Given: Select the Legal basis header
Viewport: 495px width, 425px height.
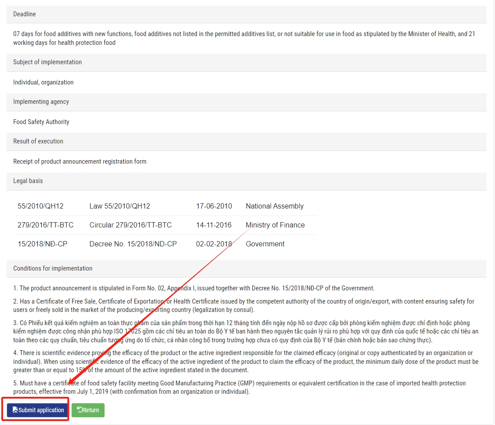Looking at the screenshot, I should tap(246, 181).
